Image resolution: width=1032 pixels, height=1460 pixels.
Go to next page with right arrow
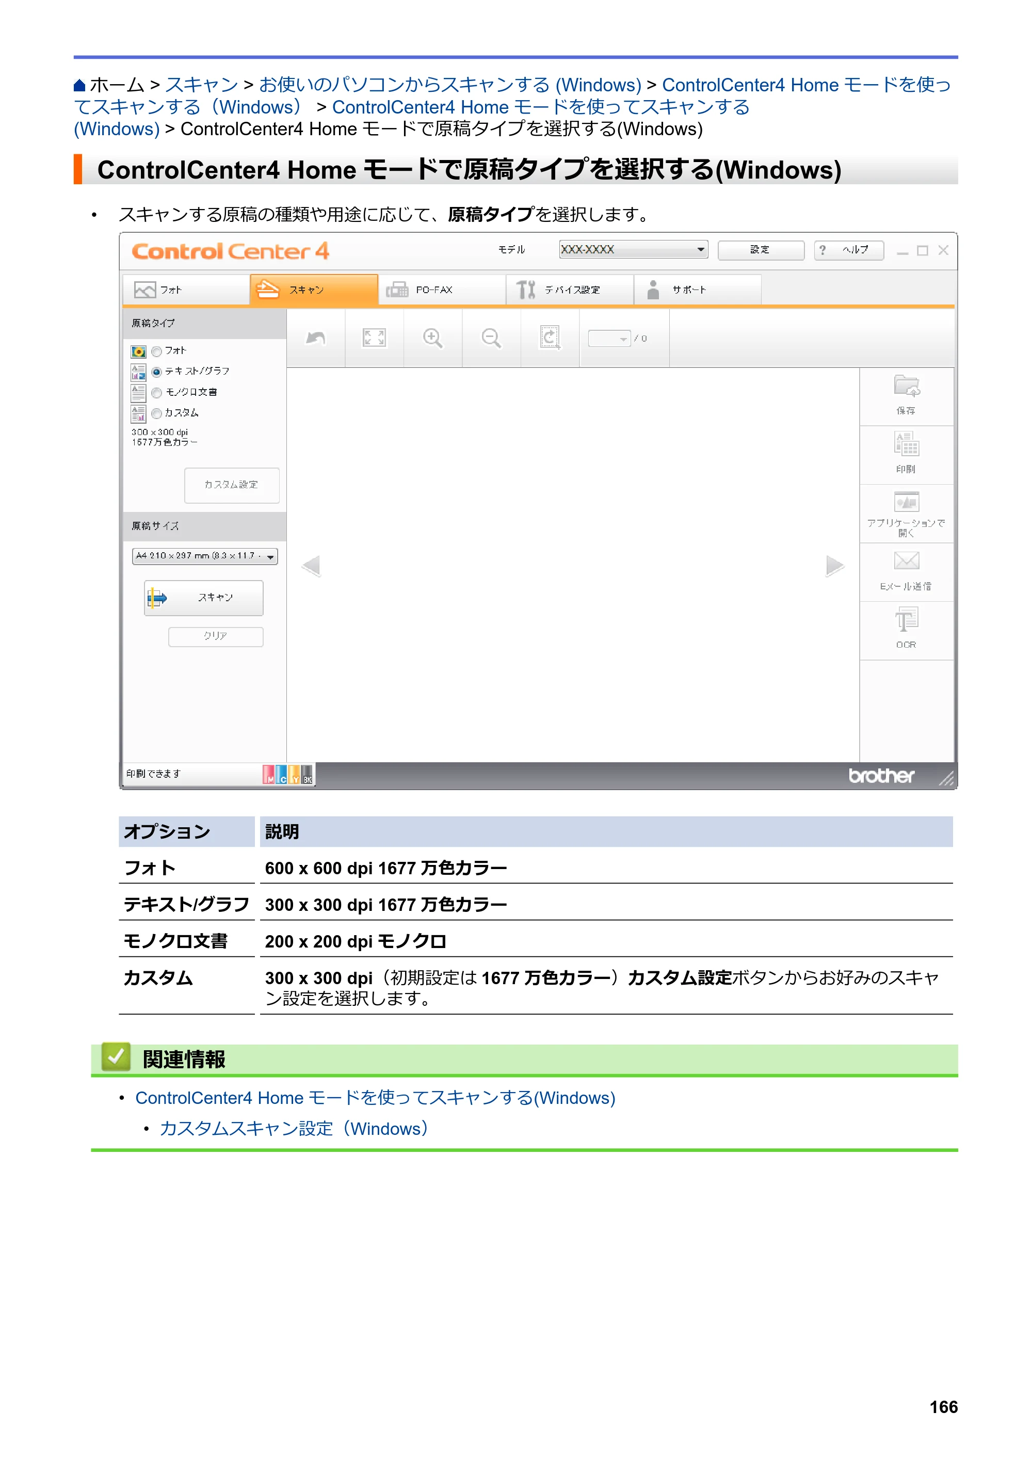click(835, 566)
